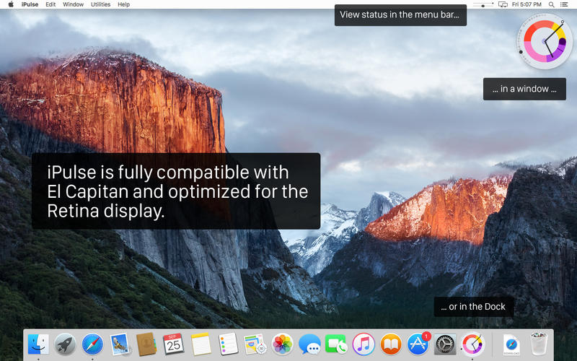The width and height of the screenshot is (577, 361).
Task: Open System Preferences gear in Dock
Action: point(444,344)
